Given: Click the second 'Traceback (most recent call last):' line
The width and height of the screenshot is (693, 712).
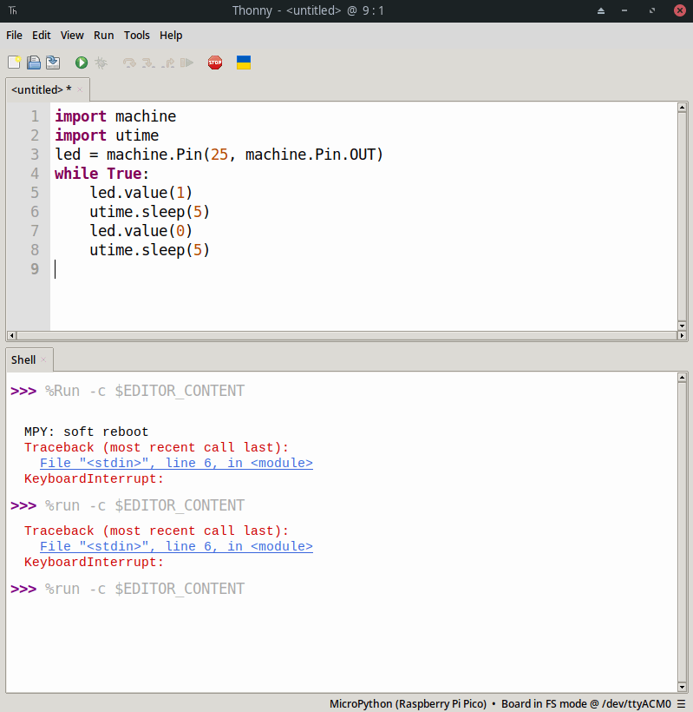Looking at the screenshot, I should coord(156,531).
